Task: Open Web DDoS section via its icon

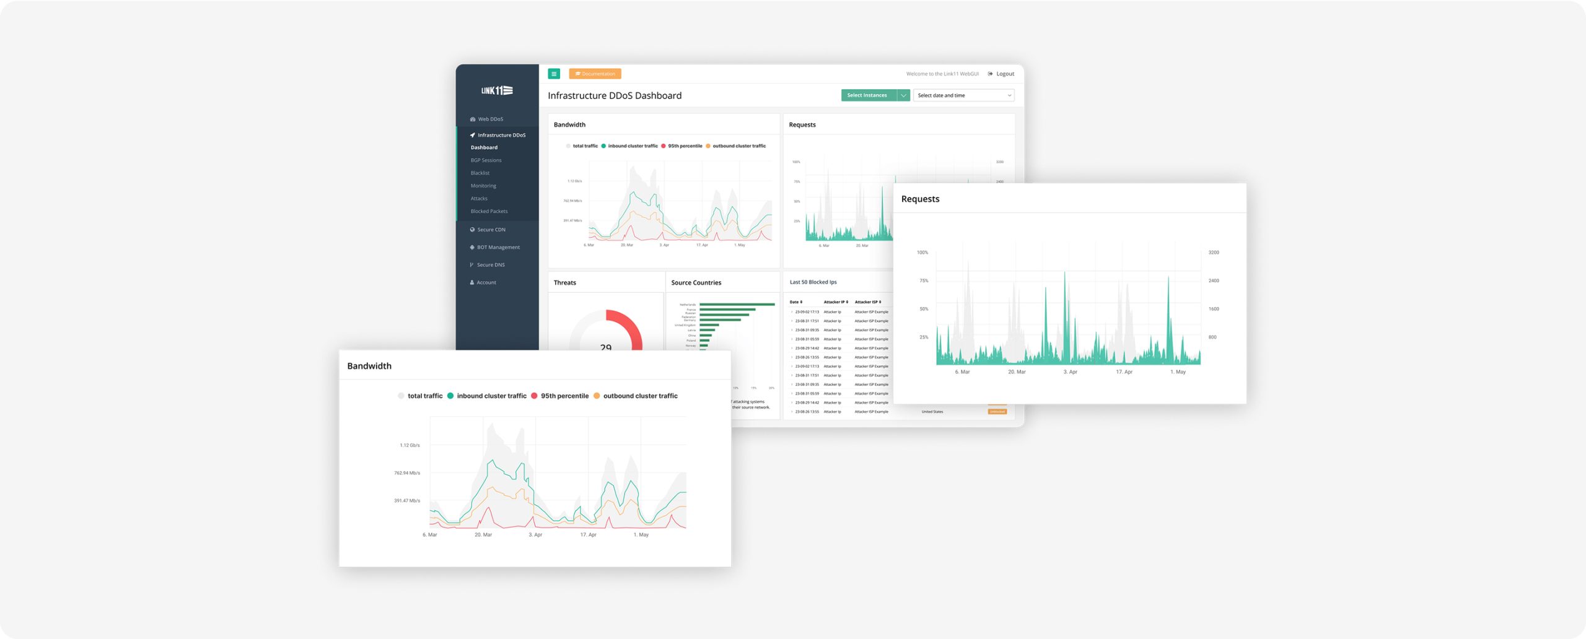Action: coord(473,119)
